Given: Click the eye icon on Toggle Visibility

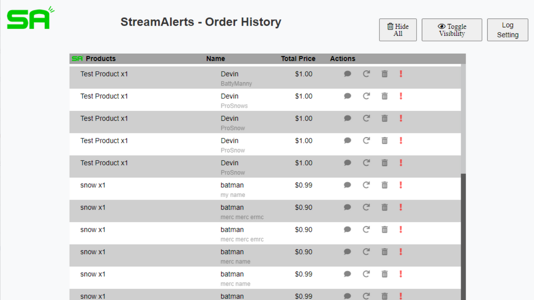Looking at the screenshot, I should click(441, 26).
